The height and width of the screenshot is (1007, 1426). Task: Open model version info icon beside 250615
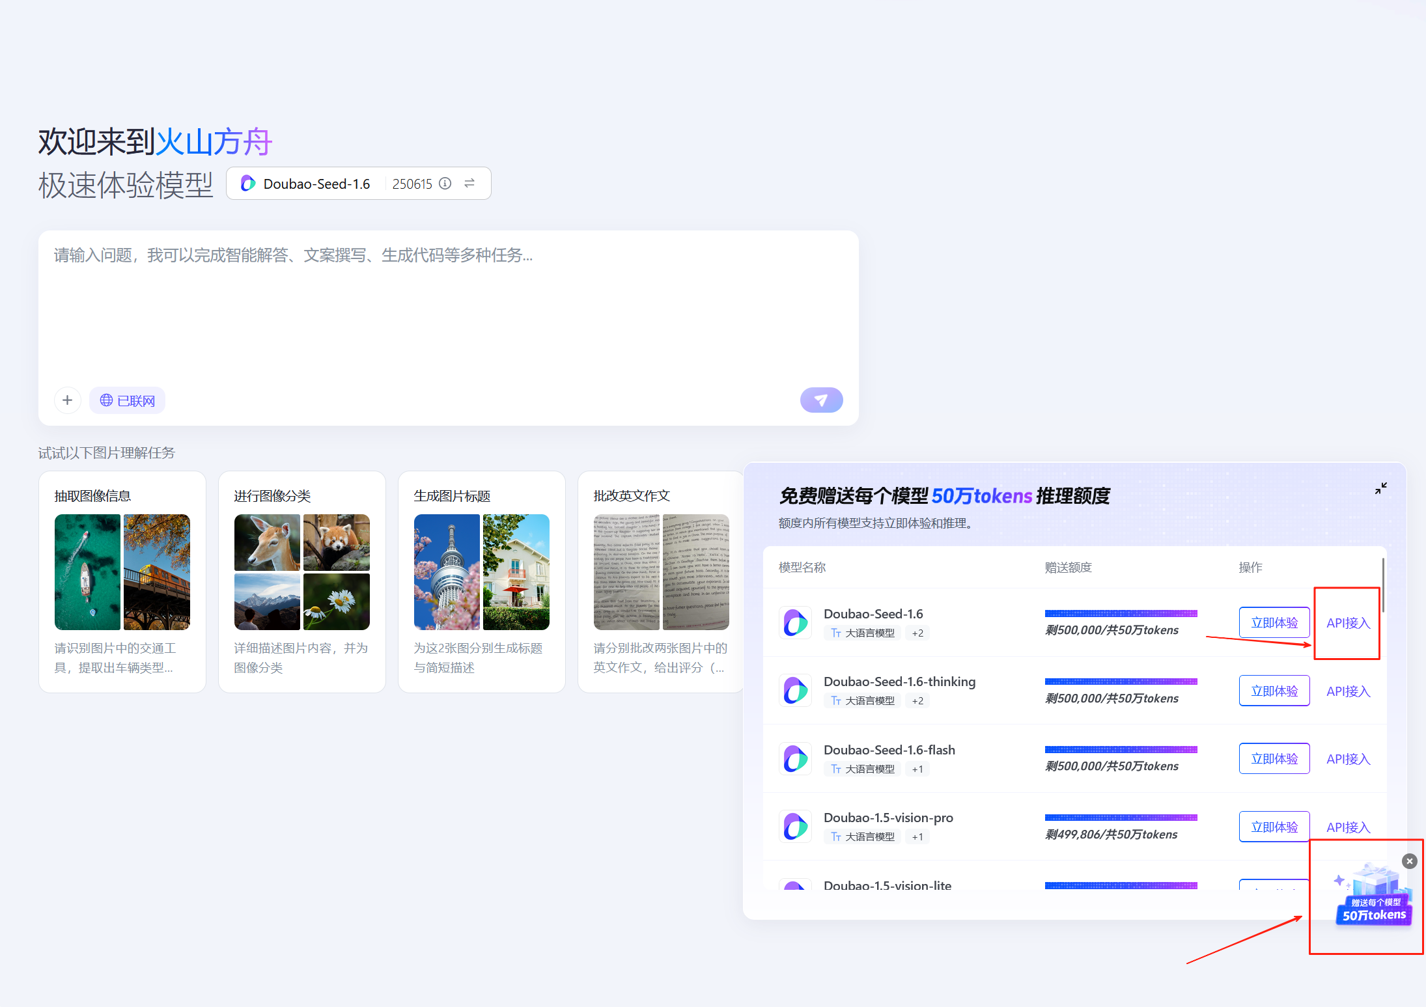[445, 184]
